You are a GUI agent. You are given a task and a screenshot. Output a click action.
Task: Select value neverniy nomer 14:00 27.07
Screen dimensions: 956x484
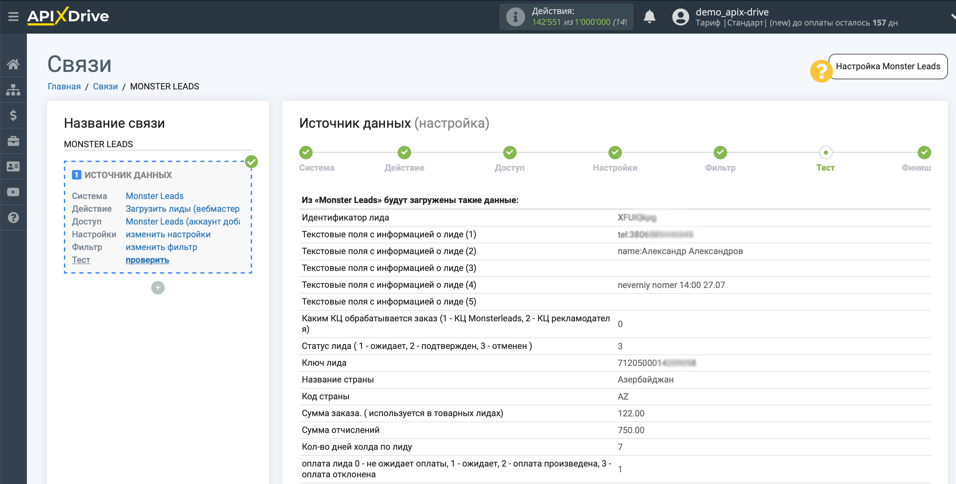[671, 285]
